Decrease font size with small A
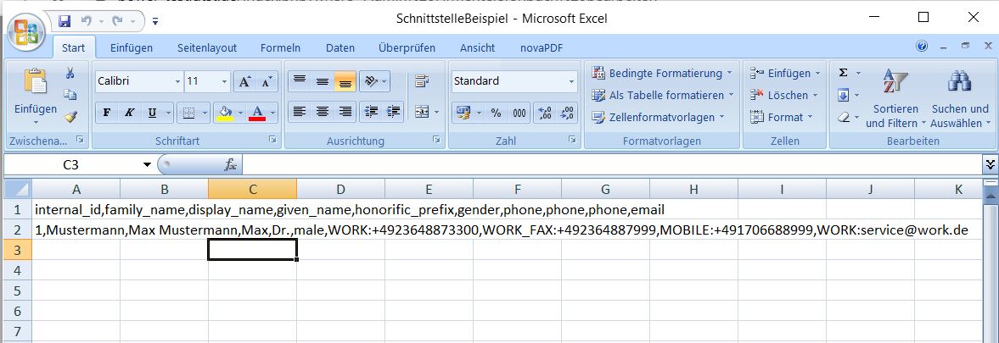This screenshot has width=999, height=343. point(267,81)
